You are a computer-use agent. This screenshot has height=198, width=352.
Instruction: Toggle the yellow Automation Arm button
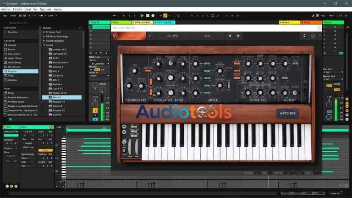point(165,16)
